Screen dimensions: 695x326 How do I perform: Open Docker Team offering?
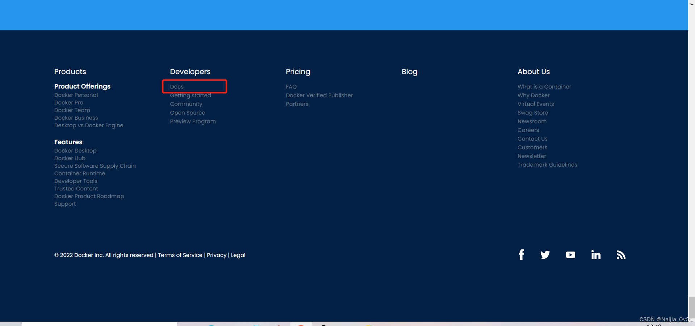[x=72, y=110]
